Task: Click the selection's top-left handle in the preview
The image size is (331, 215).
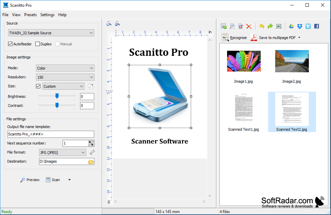Action: point(129,65)
